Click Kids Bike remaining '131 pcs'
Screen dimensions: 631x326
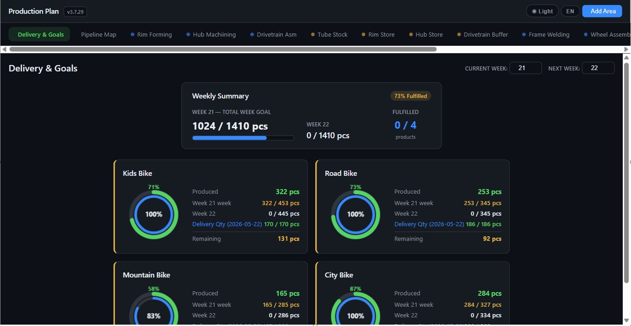[x=289, y=239]
